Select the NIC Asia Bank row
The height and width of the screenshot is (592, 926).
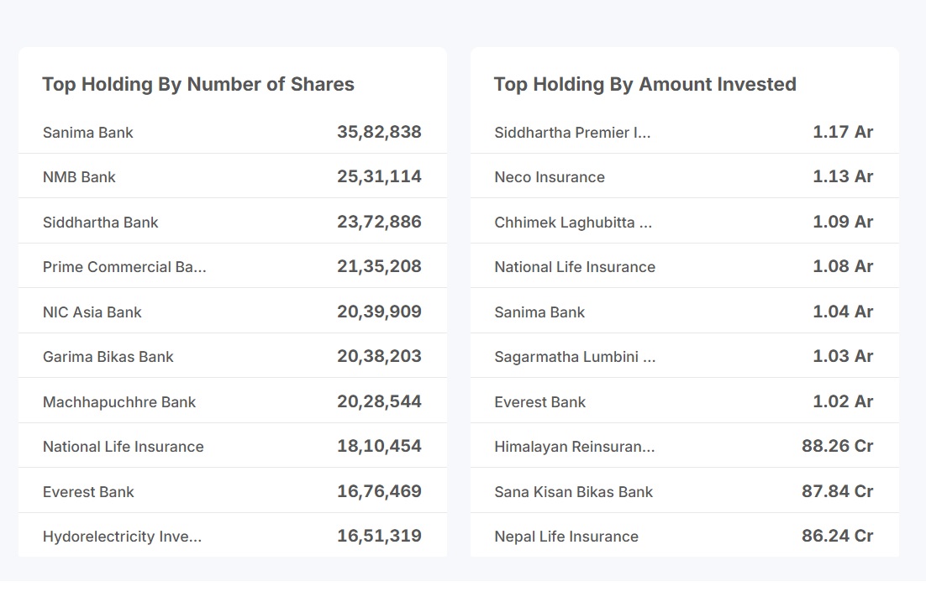click(92, 312)
